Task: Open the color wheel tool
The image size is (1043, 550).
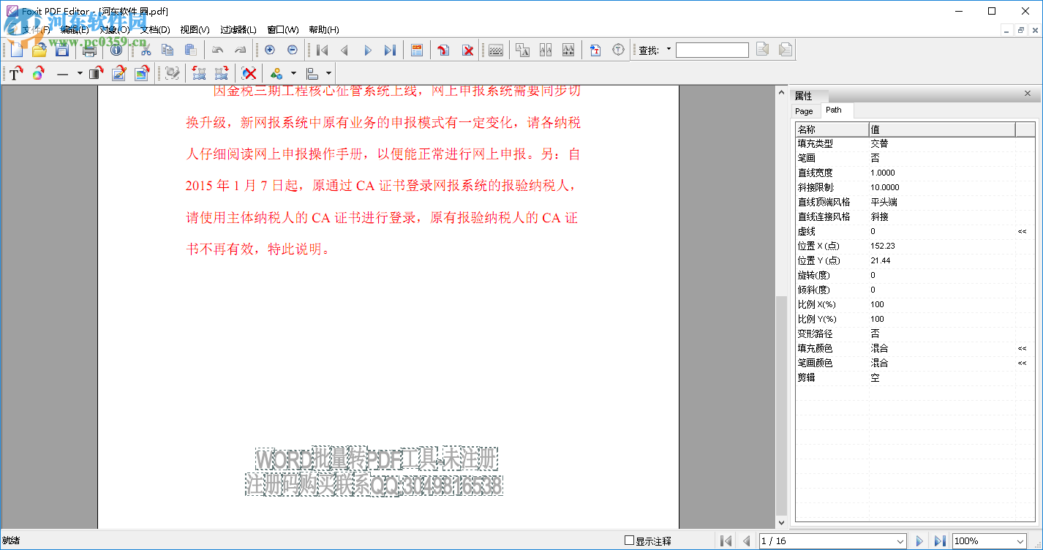Action: (38, 73)
